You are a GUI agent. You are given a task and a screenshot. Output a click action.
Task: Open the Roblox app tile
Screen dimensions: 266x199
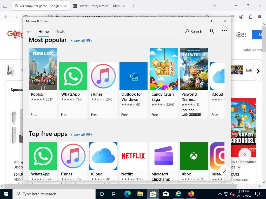pyautogui.click(x=43, y=83)
